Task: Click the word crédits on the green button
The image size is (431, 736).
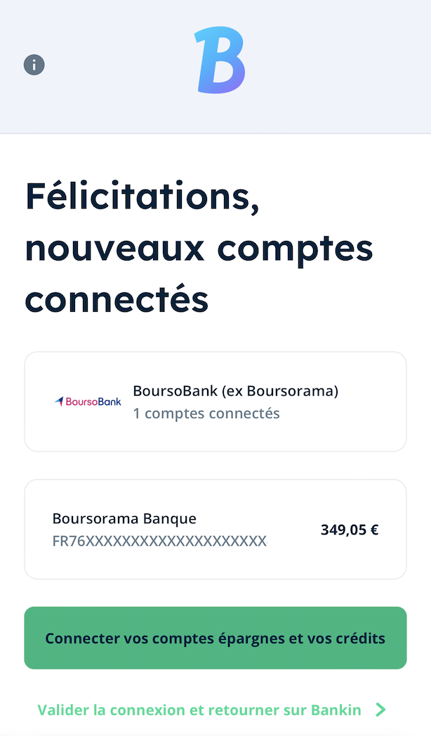Action: click(x=362, y=638)
